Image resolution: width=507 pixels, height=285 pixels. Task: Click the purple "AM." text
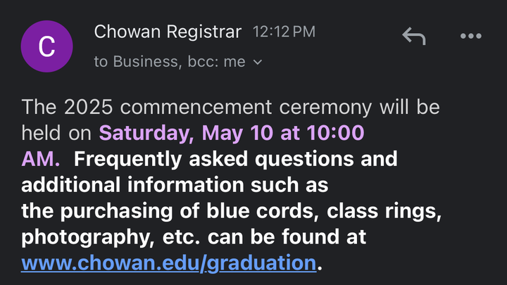click(41, 159)
